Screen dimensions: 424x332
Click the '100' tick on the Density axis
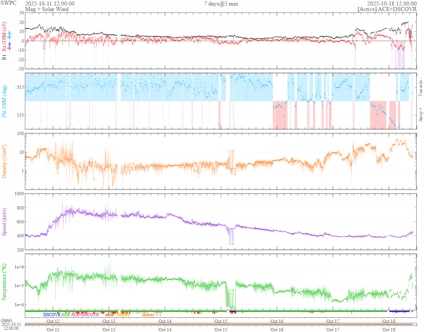pyautogui.click(x=21, y=133)
